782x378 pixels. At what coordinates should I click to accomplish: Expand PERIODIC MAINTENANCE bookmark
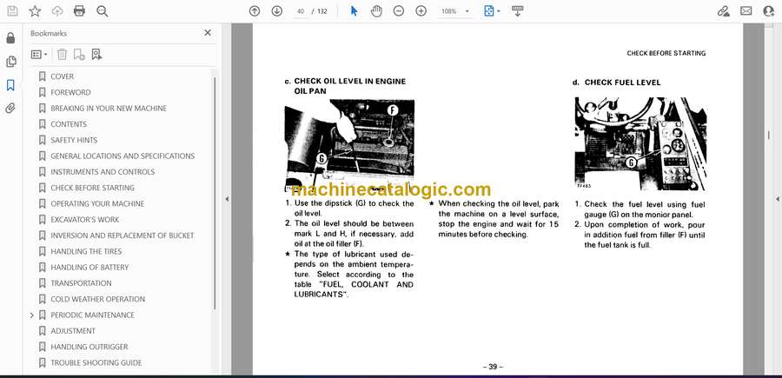pyautogui.click(x=32, y=315)
